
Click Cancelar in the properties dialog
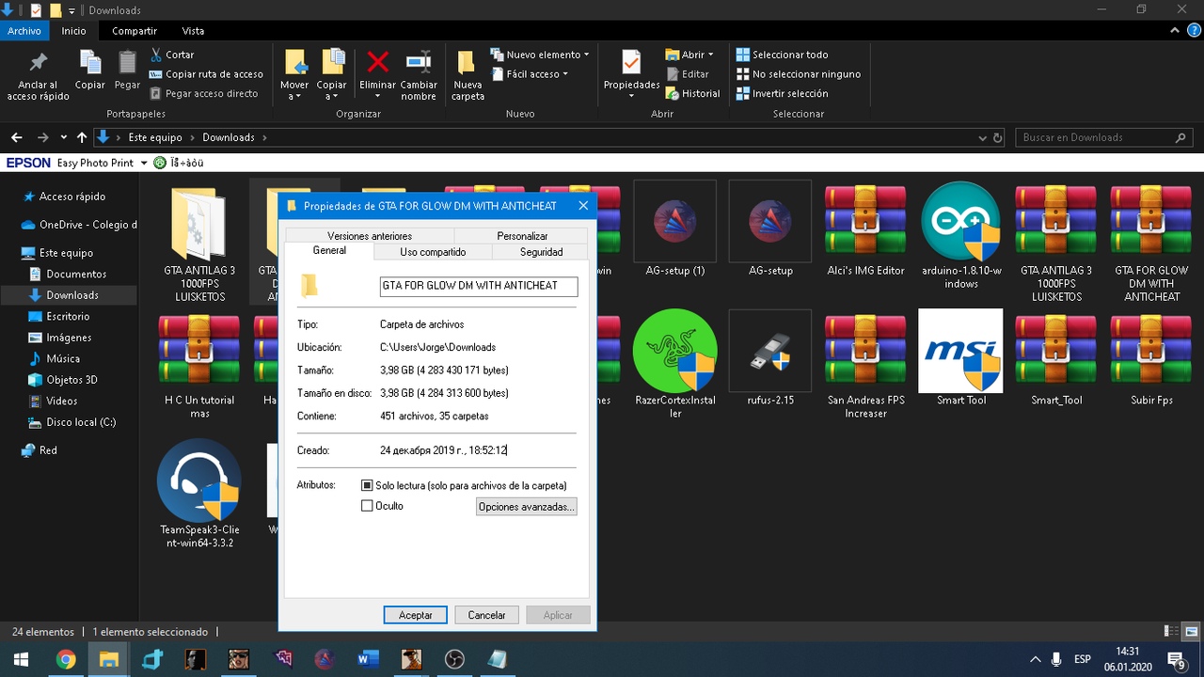coord(486,615)
